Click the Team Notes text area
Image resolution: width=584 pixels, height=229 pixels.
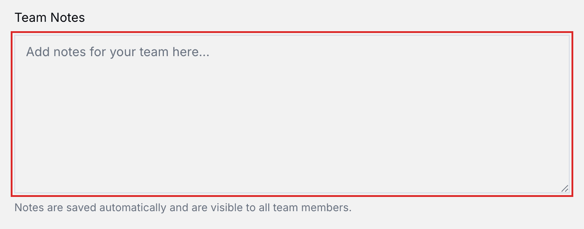click(x=292, y=114)
